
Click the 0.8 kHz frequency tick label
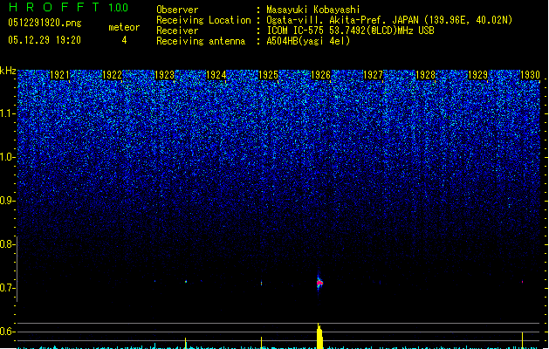8,244
